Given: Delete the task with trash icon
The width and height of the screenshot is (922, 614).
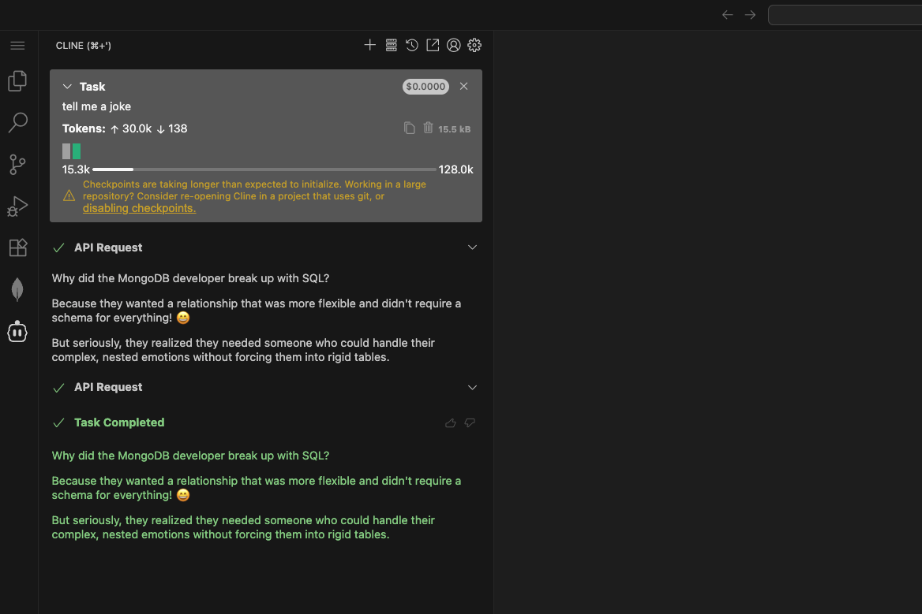Looking at the screenshot, I should (x=428, y=128).
